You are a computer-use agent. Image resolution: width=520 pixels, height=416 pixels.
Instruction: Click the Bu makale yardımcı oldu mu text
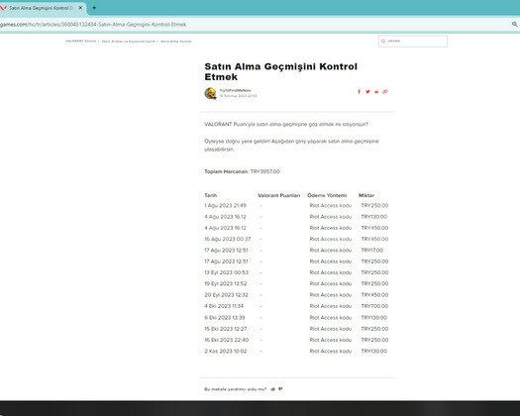(x=235, y=389)
